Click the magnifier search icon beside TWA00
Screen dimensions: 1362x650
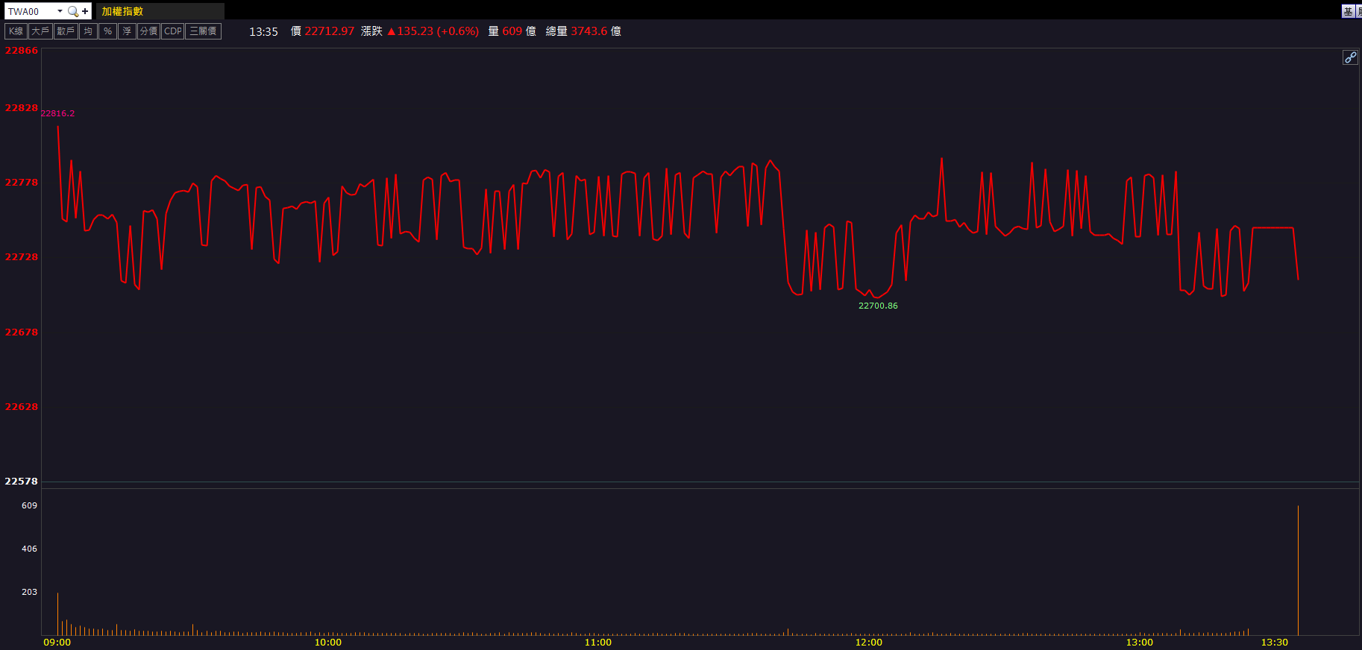[x=72, y=11]
